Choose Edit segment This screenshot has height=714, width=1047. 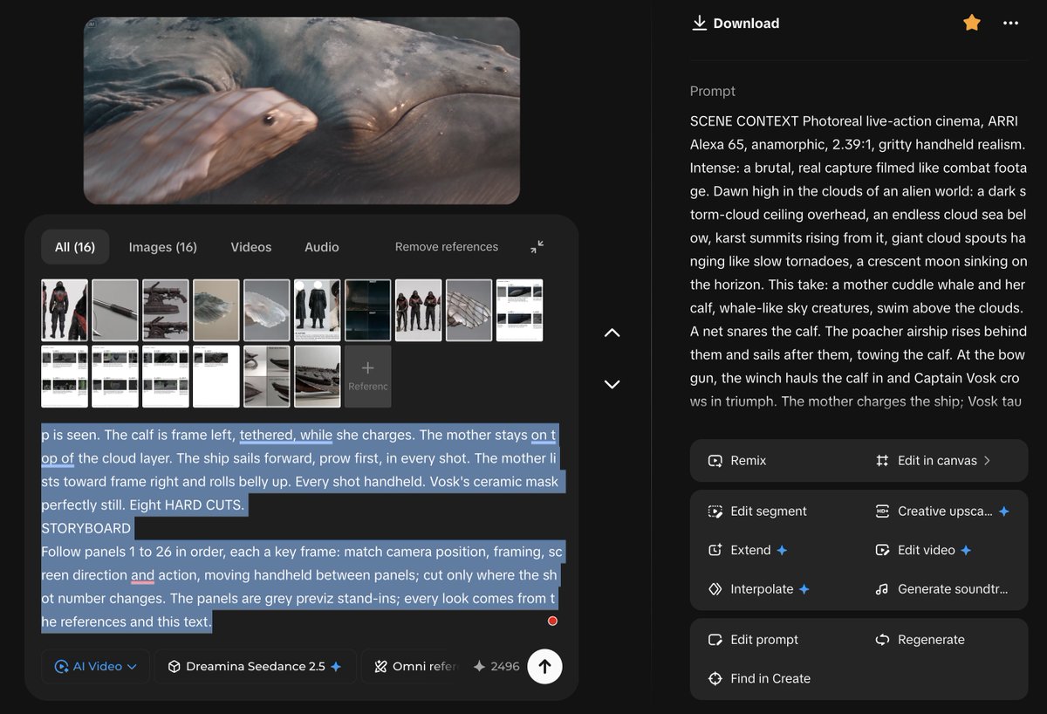point(757,511)
